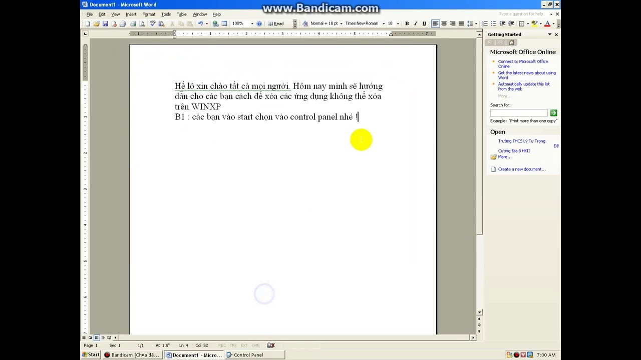The height and width of the screenshot is (360, 641).
Task: Select Align Left alignment
Action: tap(435, 23)
